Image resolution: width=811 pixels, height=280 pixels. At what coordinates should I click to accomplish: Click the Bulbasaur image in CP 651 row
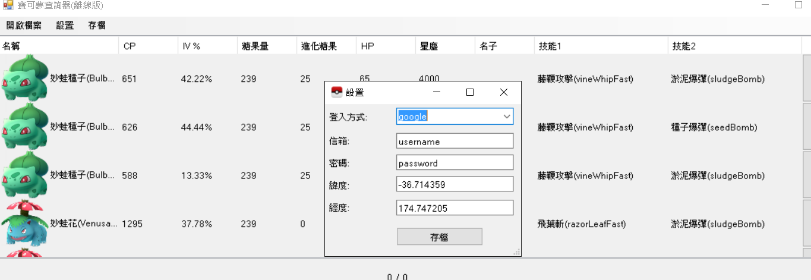25,78
